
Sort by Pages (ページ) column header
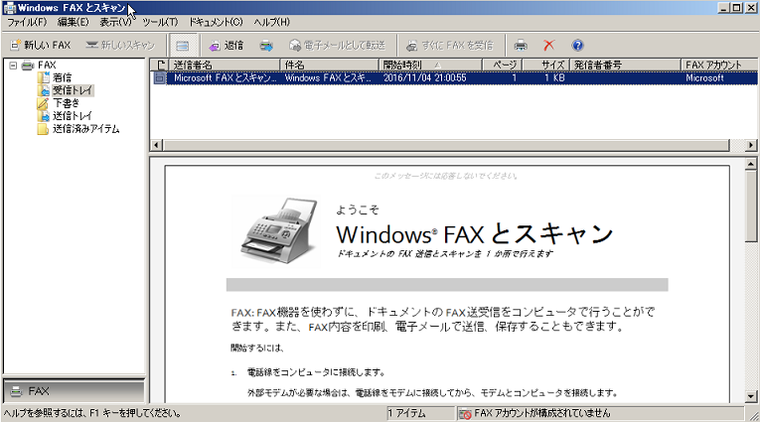(502, 65)
